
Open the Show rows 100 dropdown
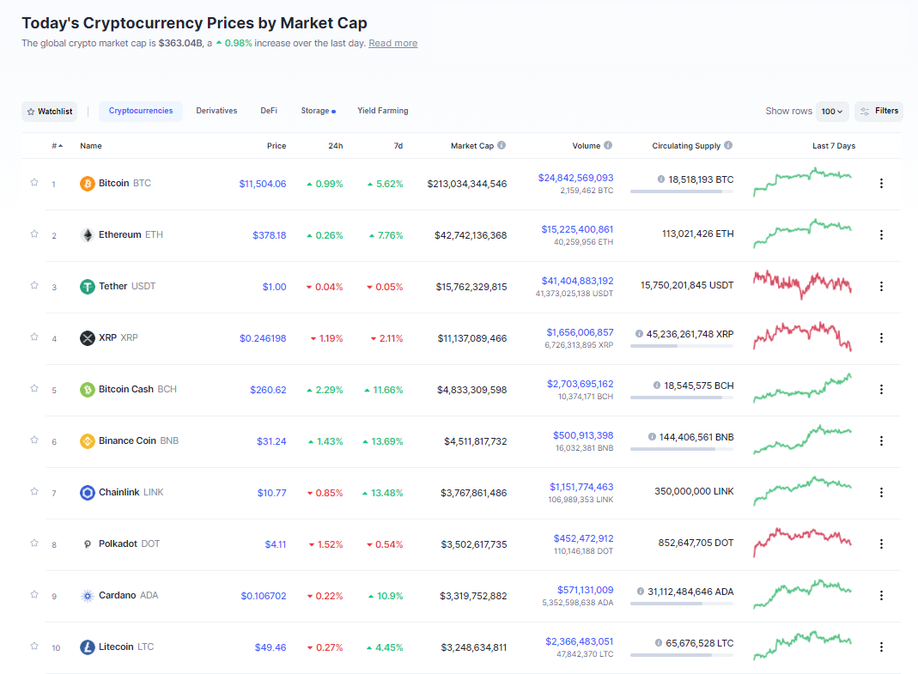point(832,112)
